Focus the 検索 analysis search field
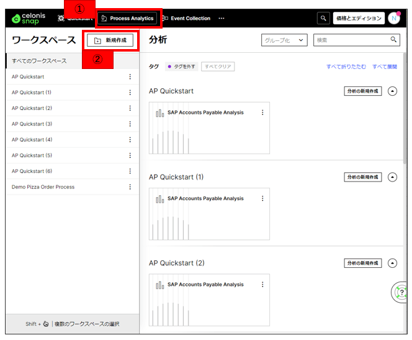 coord(356,40)
